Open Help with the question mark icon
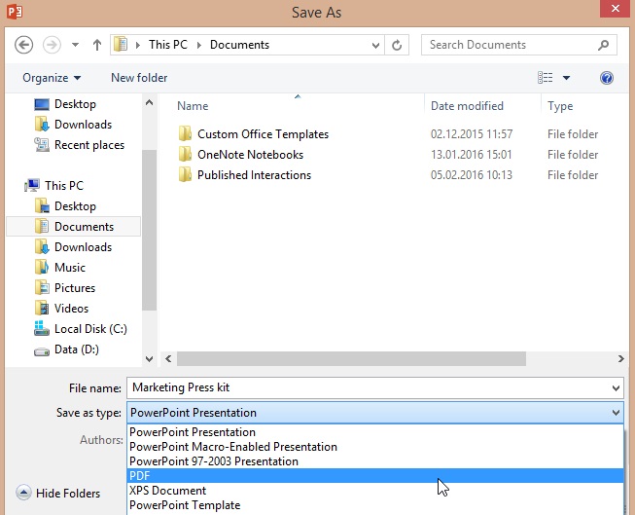 click(606, 78)
